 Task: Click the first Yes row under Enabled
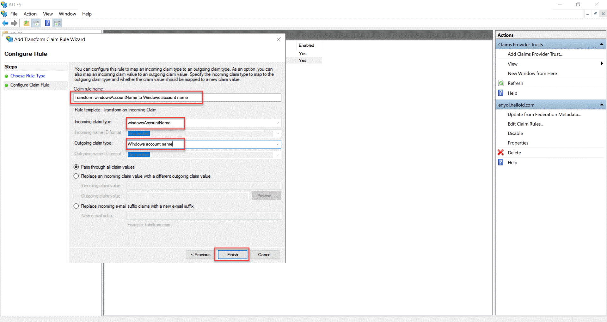(x=303, y=53)
